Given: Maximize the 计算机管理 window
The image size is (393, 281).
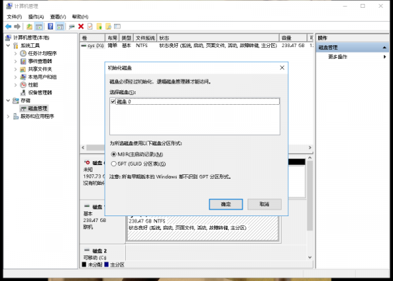Looking at the screenshot, I should pyautogui.click(x=363, y=6).
